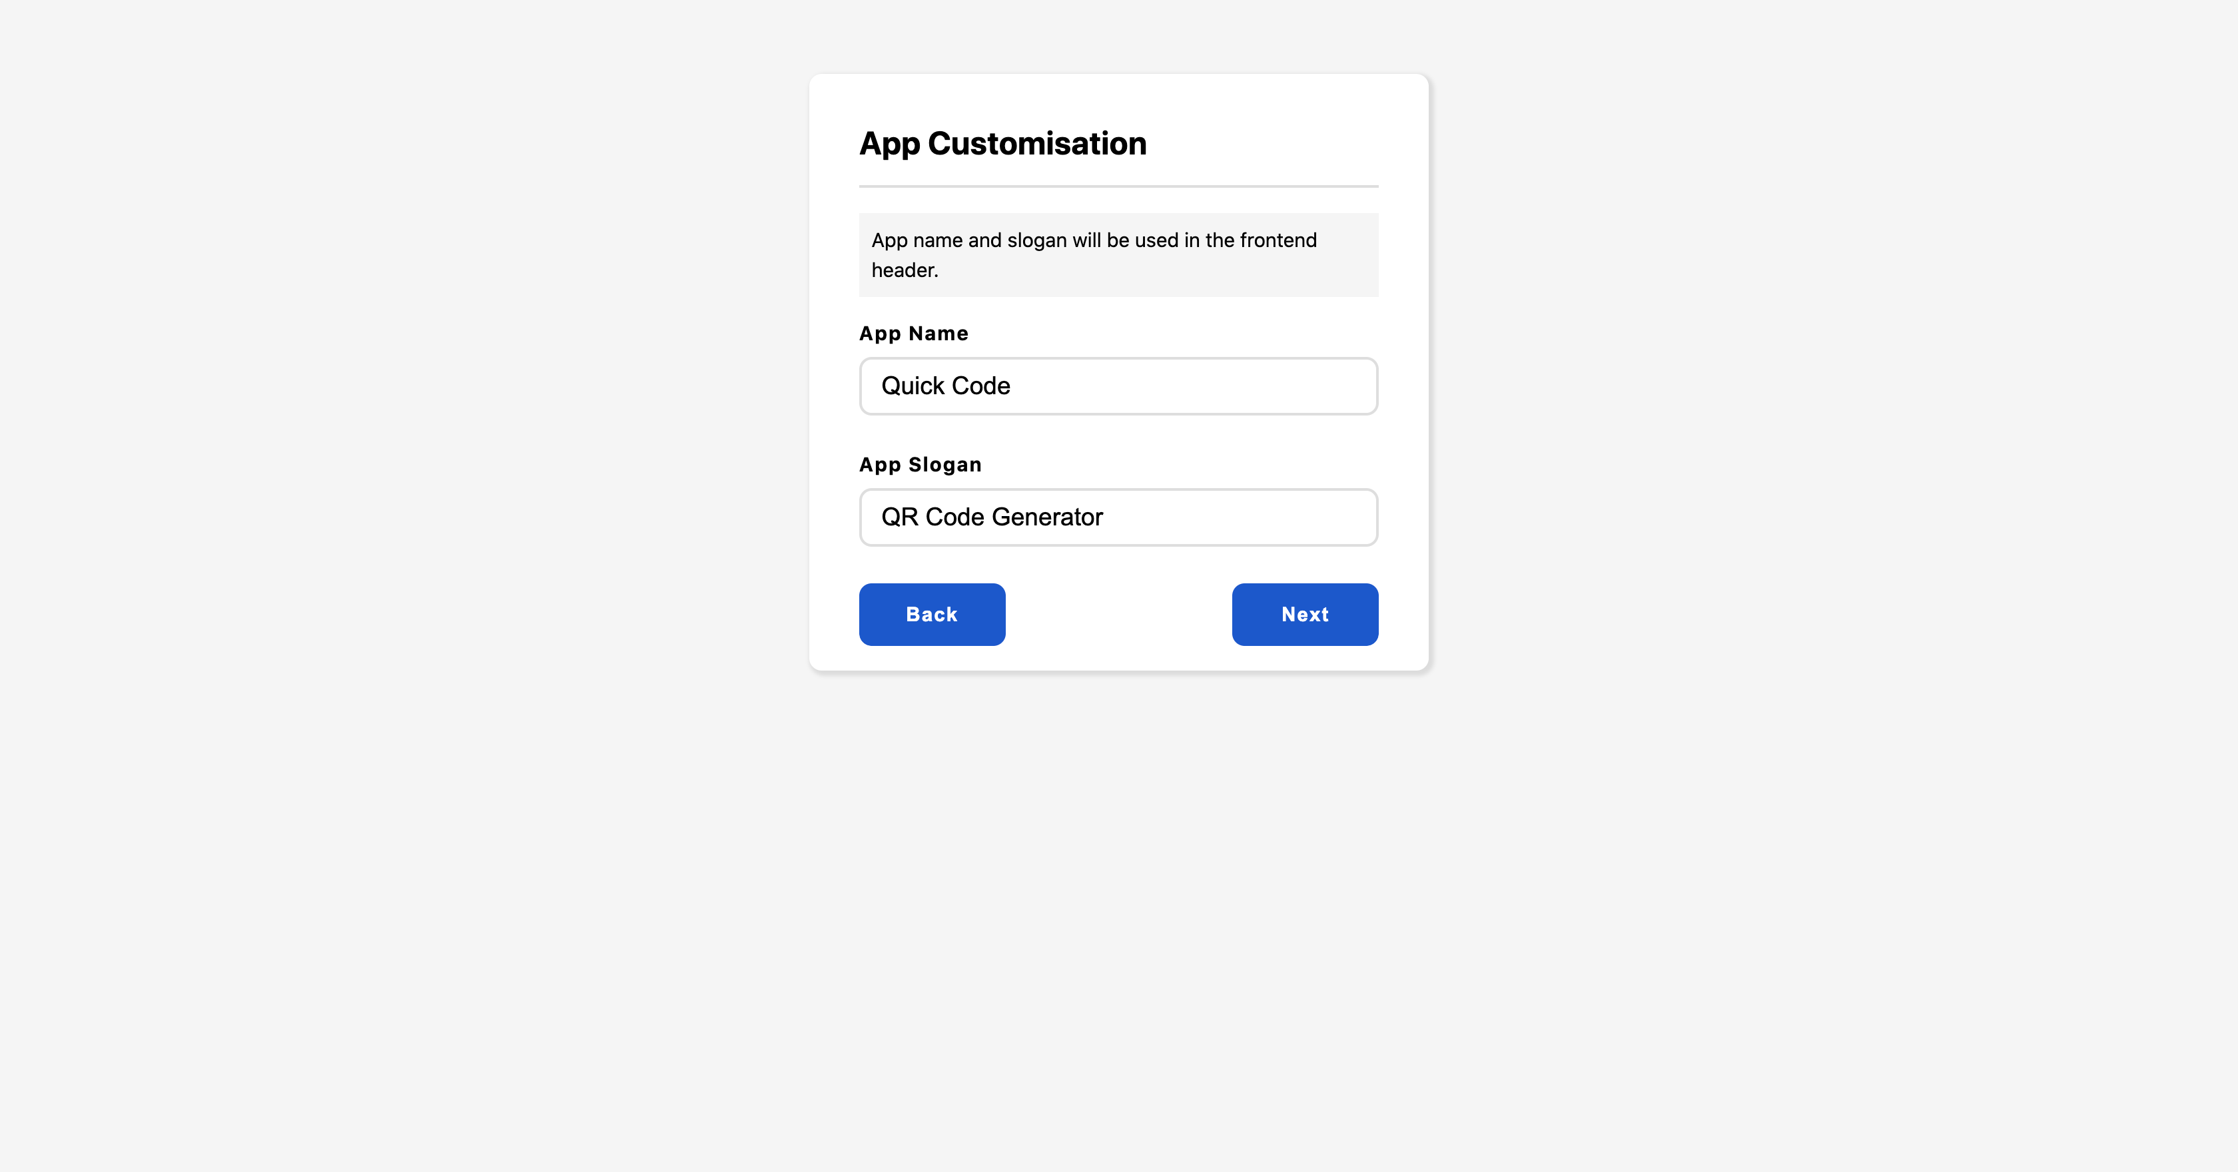Click the App Slogan label
The width and height of the screenshot is (2238, 1172).
pos(920,465)
